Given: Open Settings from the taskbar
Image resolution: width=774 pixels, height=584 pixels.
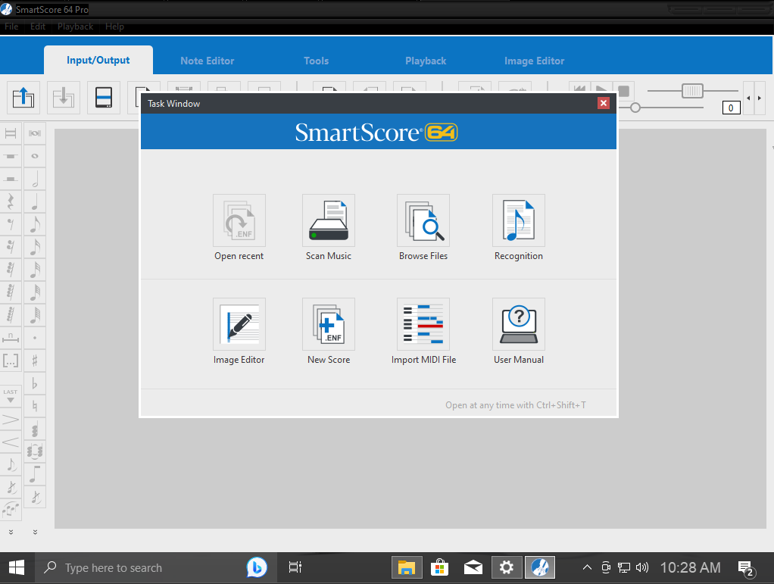Looking at the screenshot, I should (x=507, y=567).
